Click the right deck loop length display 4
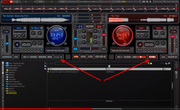 [x=140, y=45]
